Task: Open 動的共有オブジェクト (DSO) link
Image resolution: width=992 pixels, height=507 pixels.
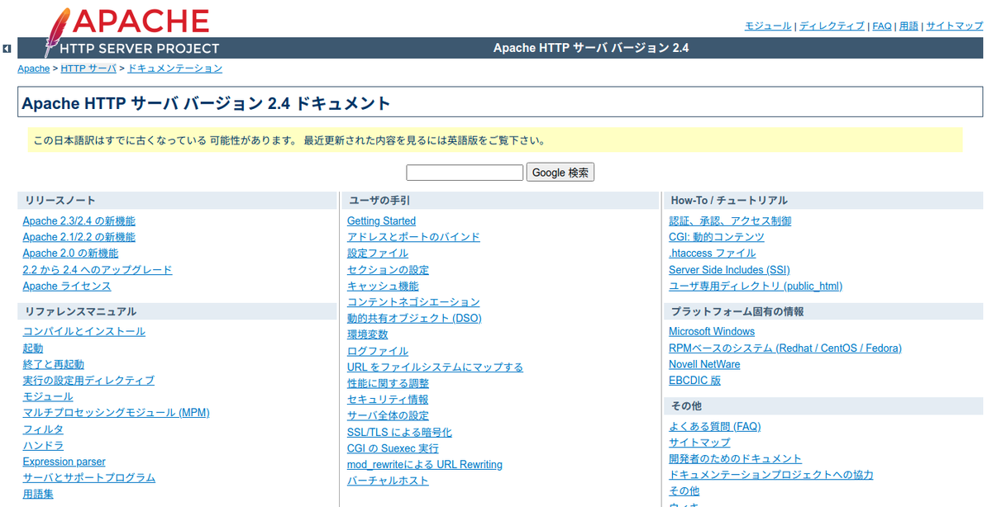Action: [414, 319]
